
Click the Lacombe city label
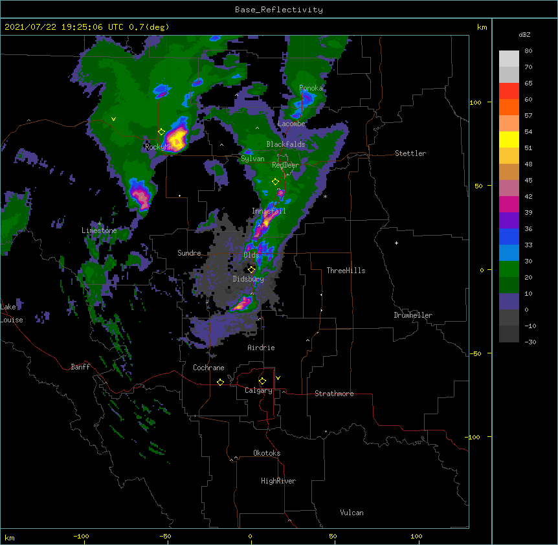[291, 124]
